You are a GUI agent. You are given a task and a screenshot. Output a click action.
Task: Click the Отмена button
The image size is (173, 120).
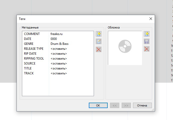point(142,105)
